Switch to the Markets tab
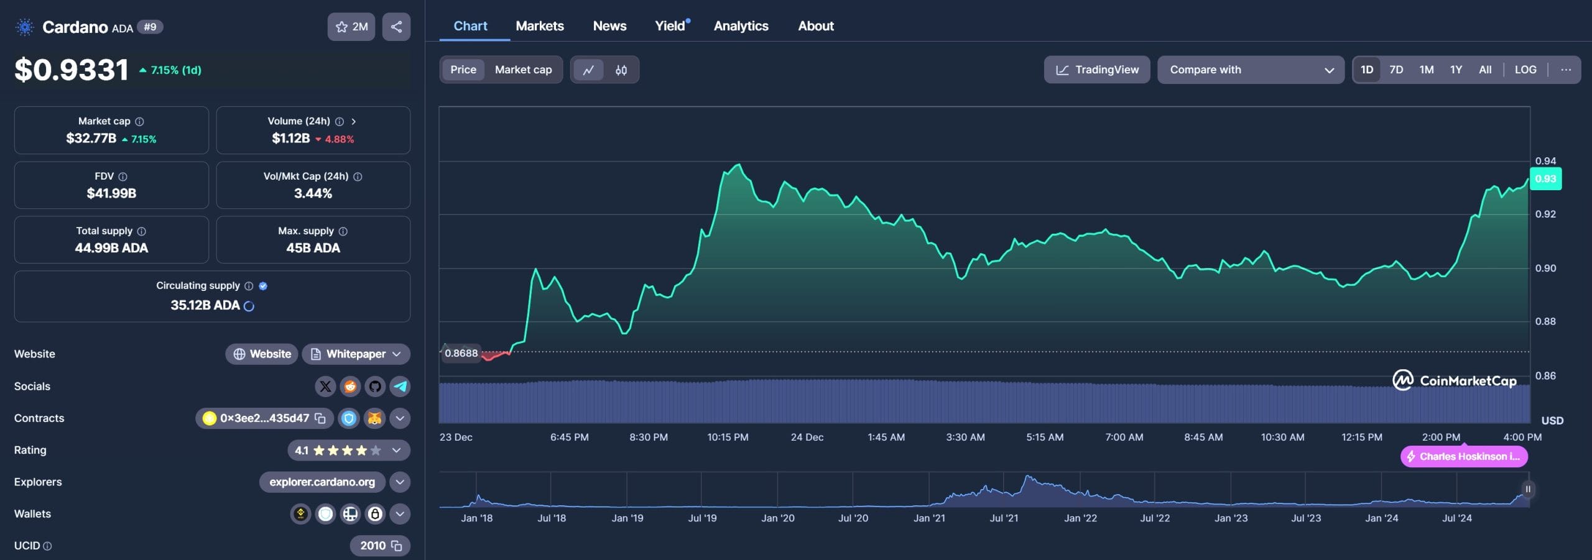The image size is (1592, 560). [x=540, y=26]
